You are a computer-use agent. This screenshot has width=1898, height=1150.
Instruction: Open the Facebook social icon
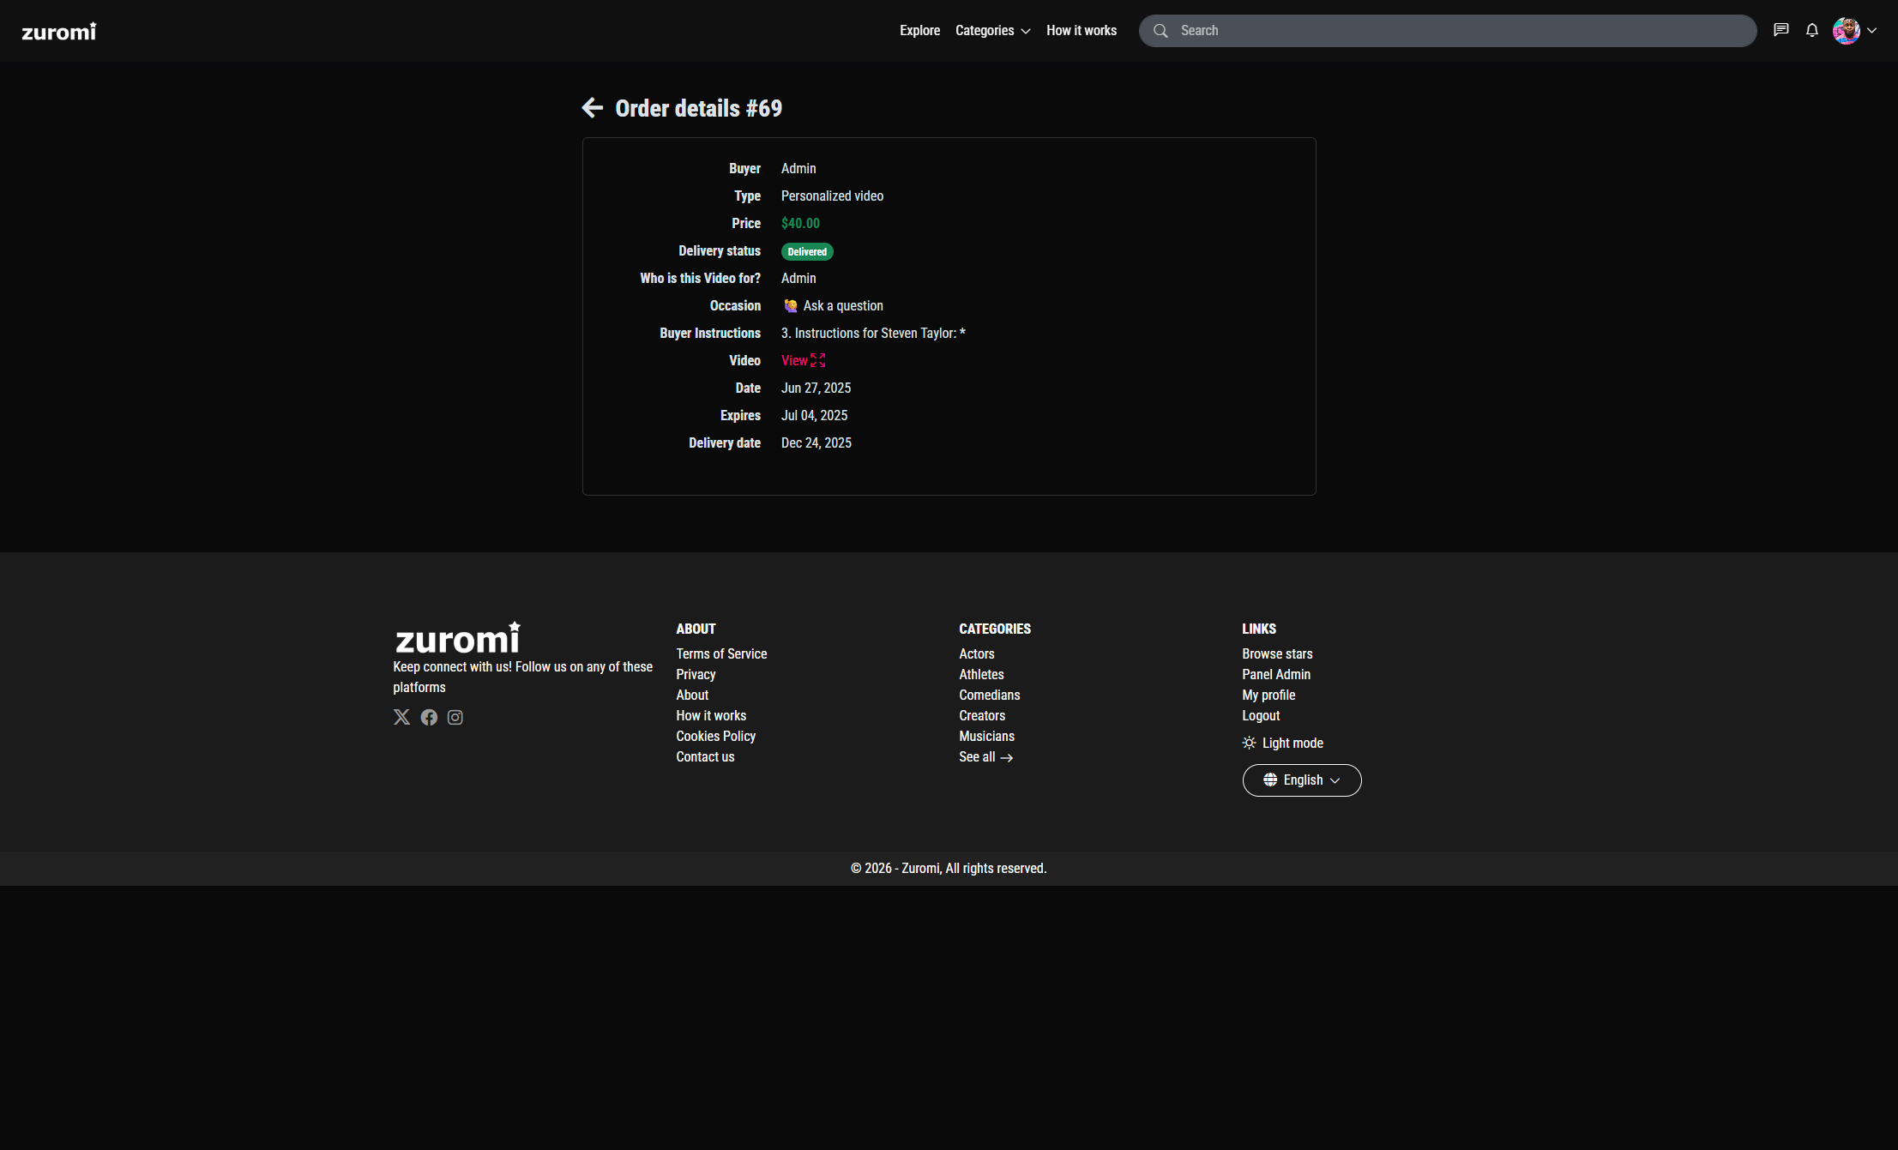pos(429,717)
